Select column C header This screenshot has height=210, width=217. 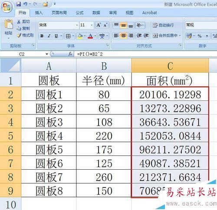click(170, 66)
